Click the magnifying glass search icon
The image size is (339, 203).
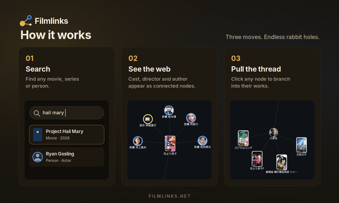pos(37,113)
